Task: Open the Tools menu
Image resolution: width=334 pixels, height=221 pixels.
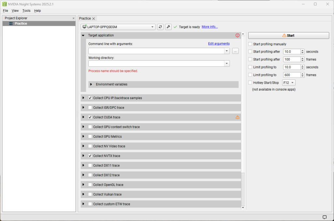Action: tap(26, 11)
